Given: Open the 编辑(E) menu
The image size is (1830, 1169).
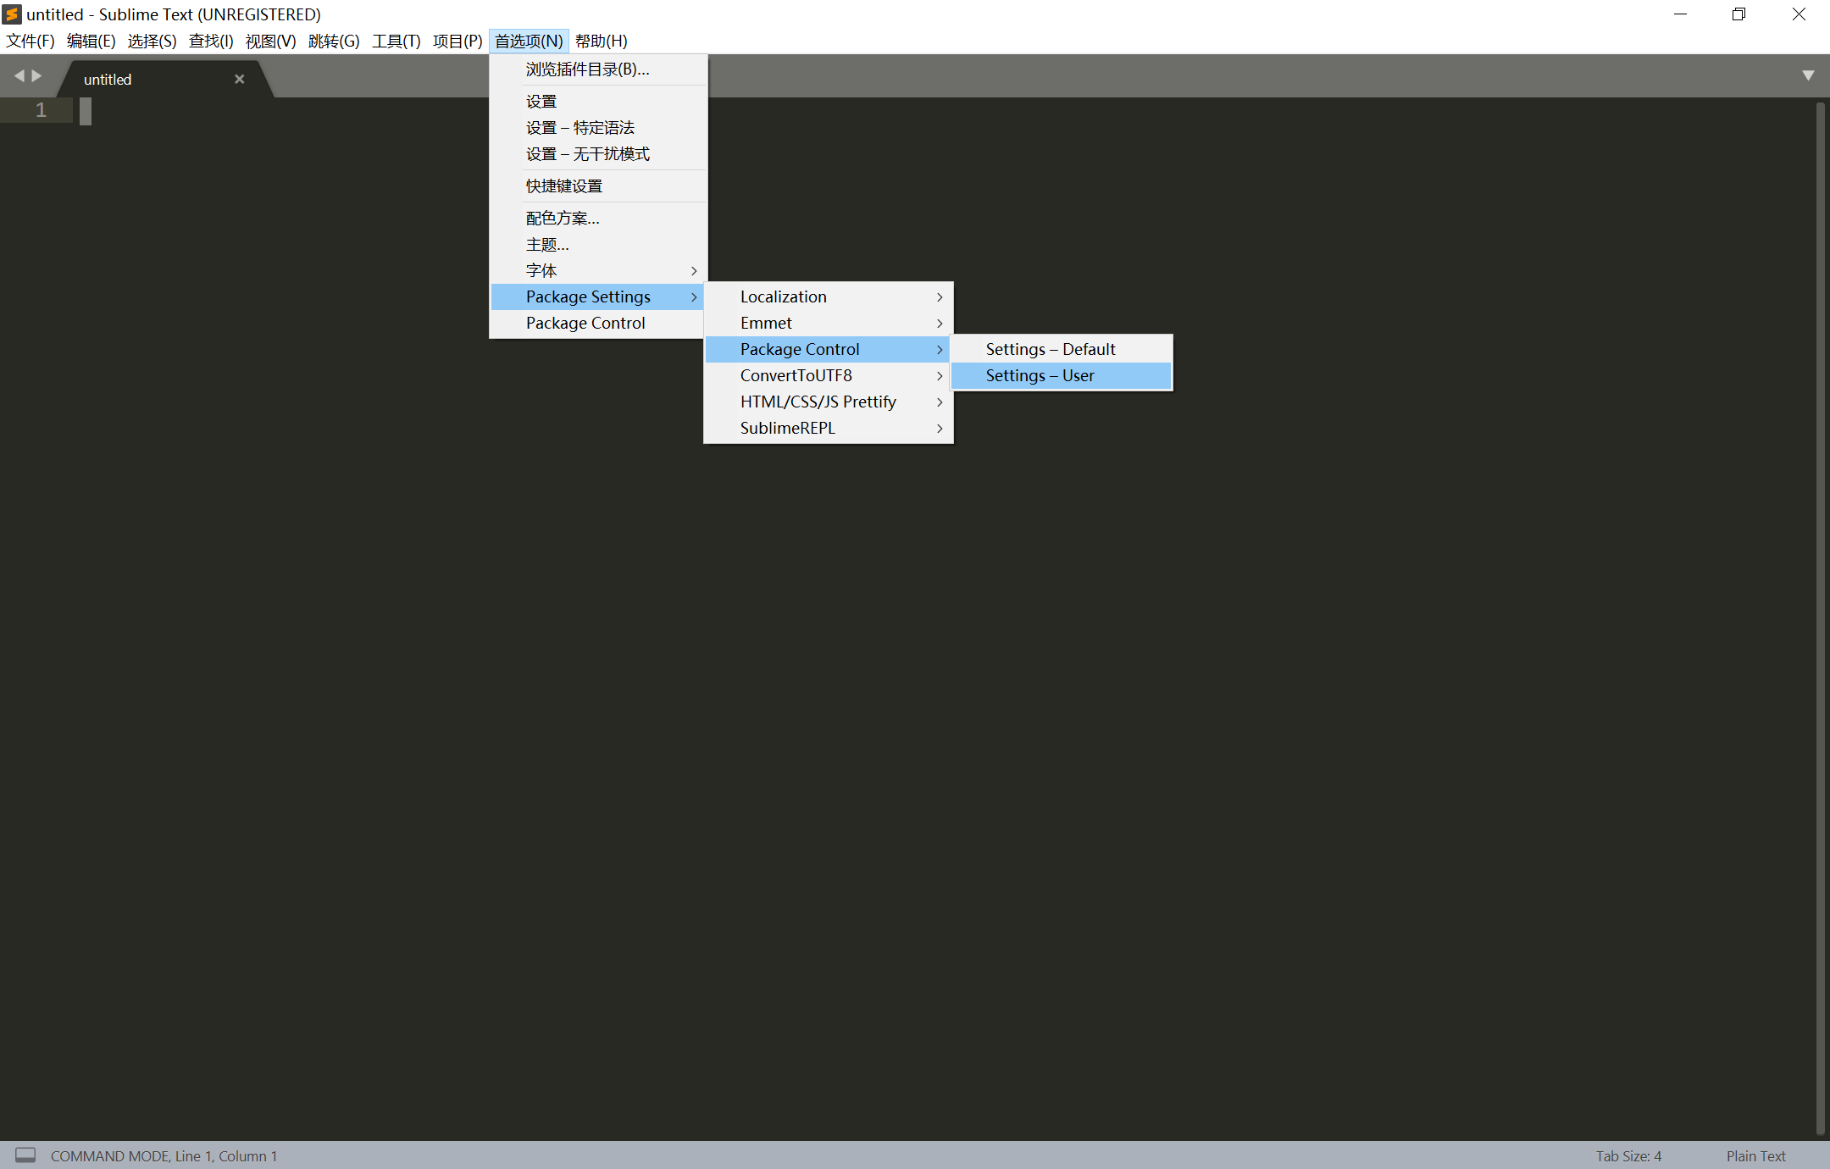Looking at the screenshot, I should [91, 41].
